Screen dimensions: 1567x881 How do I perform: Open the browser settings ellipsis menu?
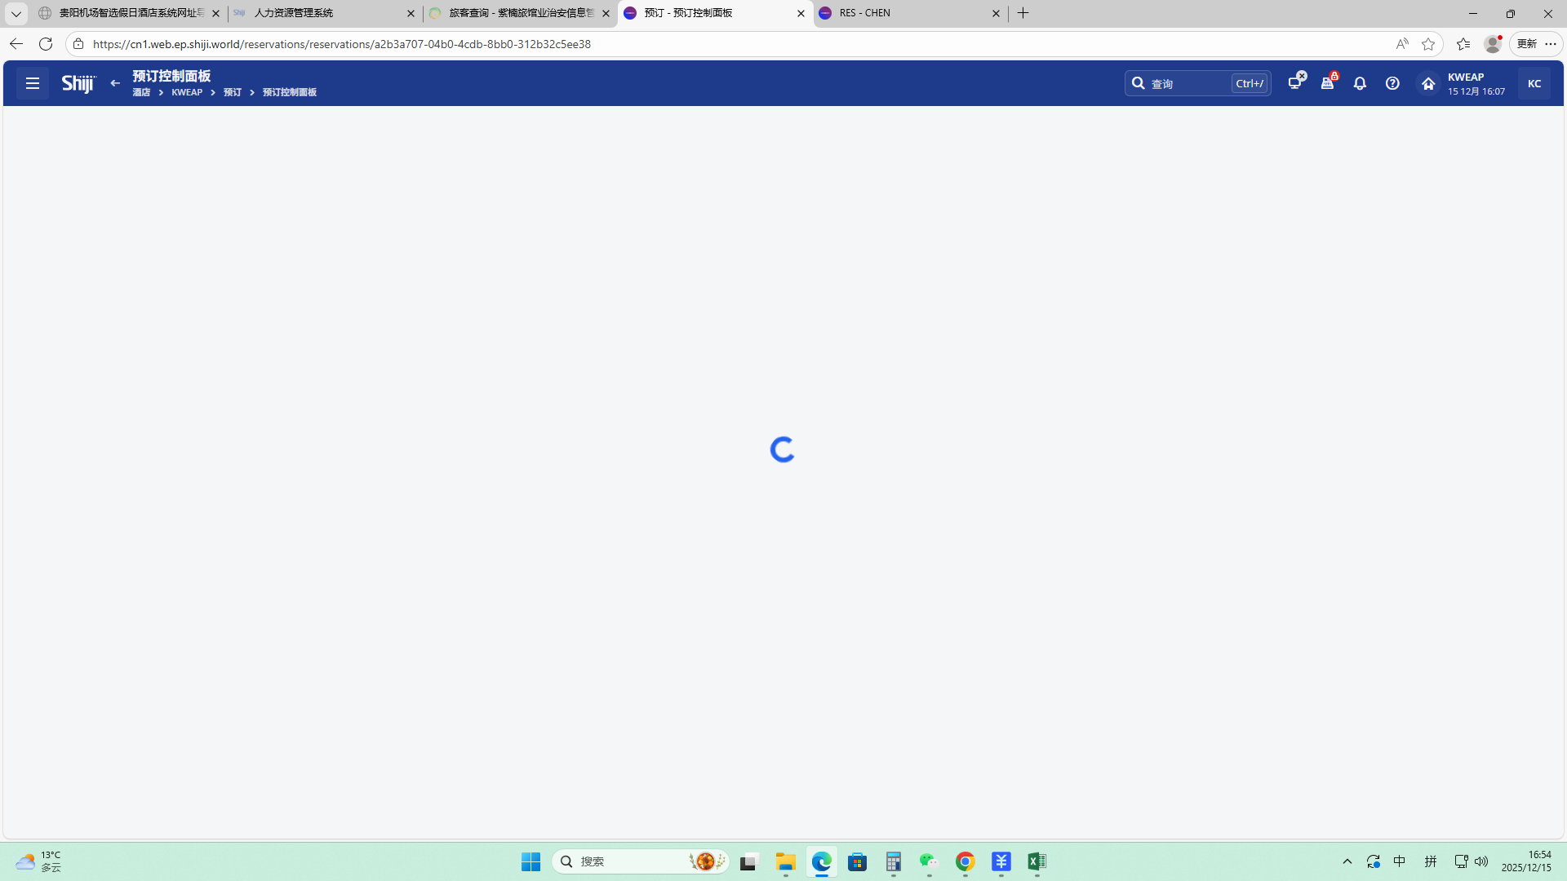(x=1551, y=44)
